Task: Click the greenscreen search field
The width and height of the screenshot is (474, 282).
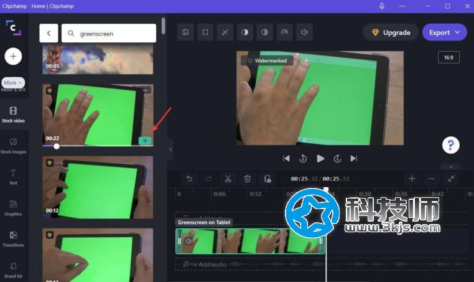Action: (x=109, y=33)
